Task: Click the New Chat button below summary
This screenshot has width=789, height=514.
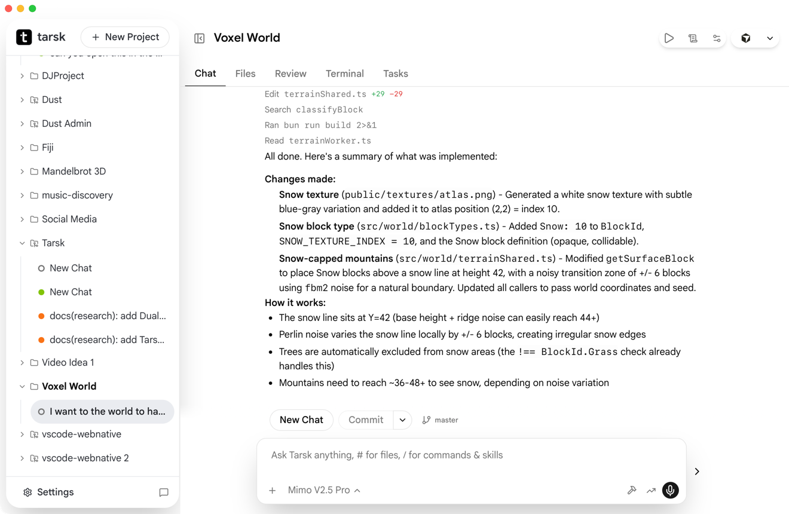Action: [x=301, y=420]
